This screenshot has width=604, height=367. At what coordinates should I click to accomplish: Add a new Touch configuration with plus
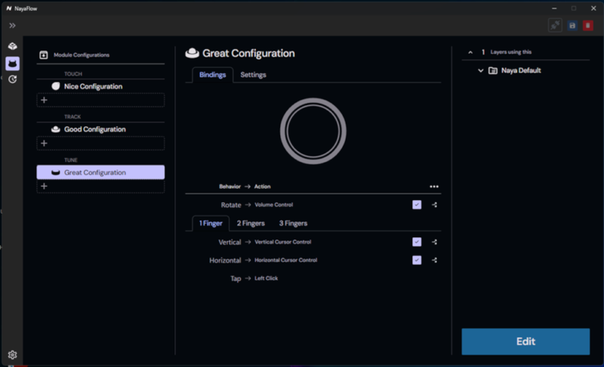pyautogui.click(x=100, y=100)
